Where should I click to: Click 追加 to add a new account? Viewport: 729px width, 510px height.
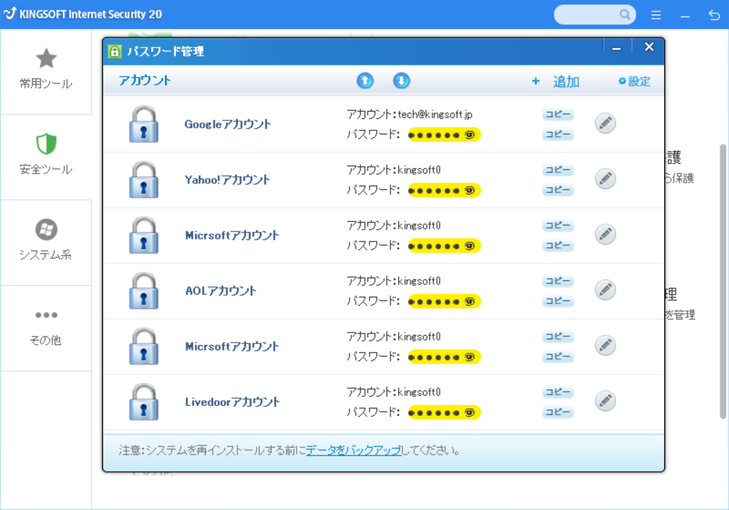[x=555, y=81]
